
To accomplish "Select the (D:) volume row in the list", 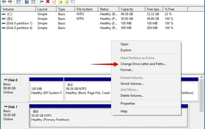I will coord(10,19).
